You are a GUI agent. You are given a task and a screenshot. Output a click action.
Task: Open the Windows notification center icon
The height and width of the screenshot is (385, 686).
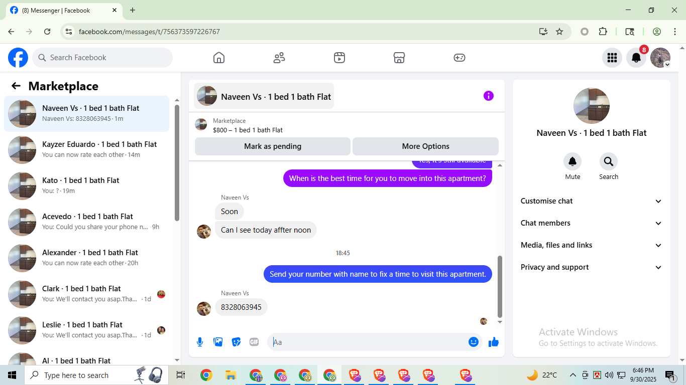pyautogui.click(x=670, y=375)
